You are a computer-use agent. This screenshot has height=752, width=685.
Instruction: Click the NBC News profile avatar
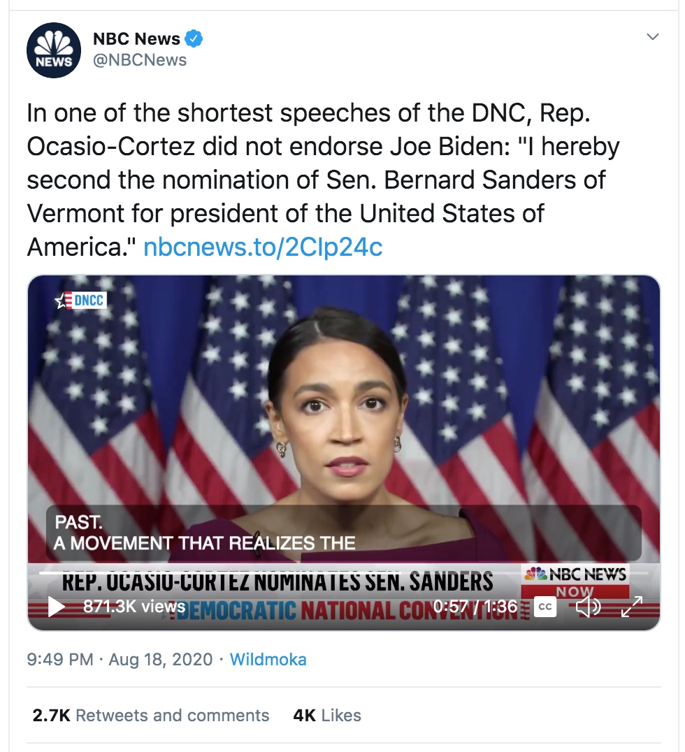54,50
